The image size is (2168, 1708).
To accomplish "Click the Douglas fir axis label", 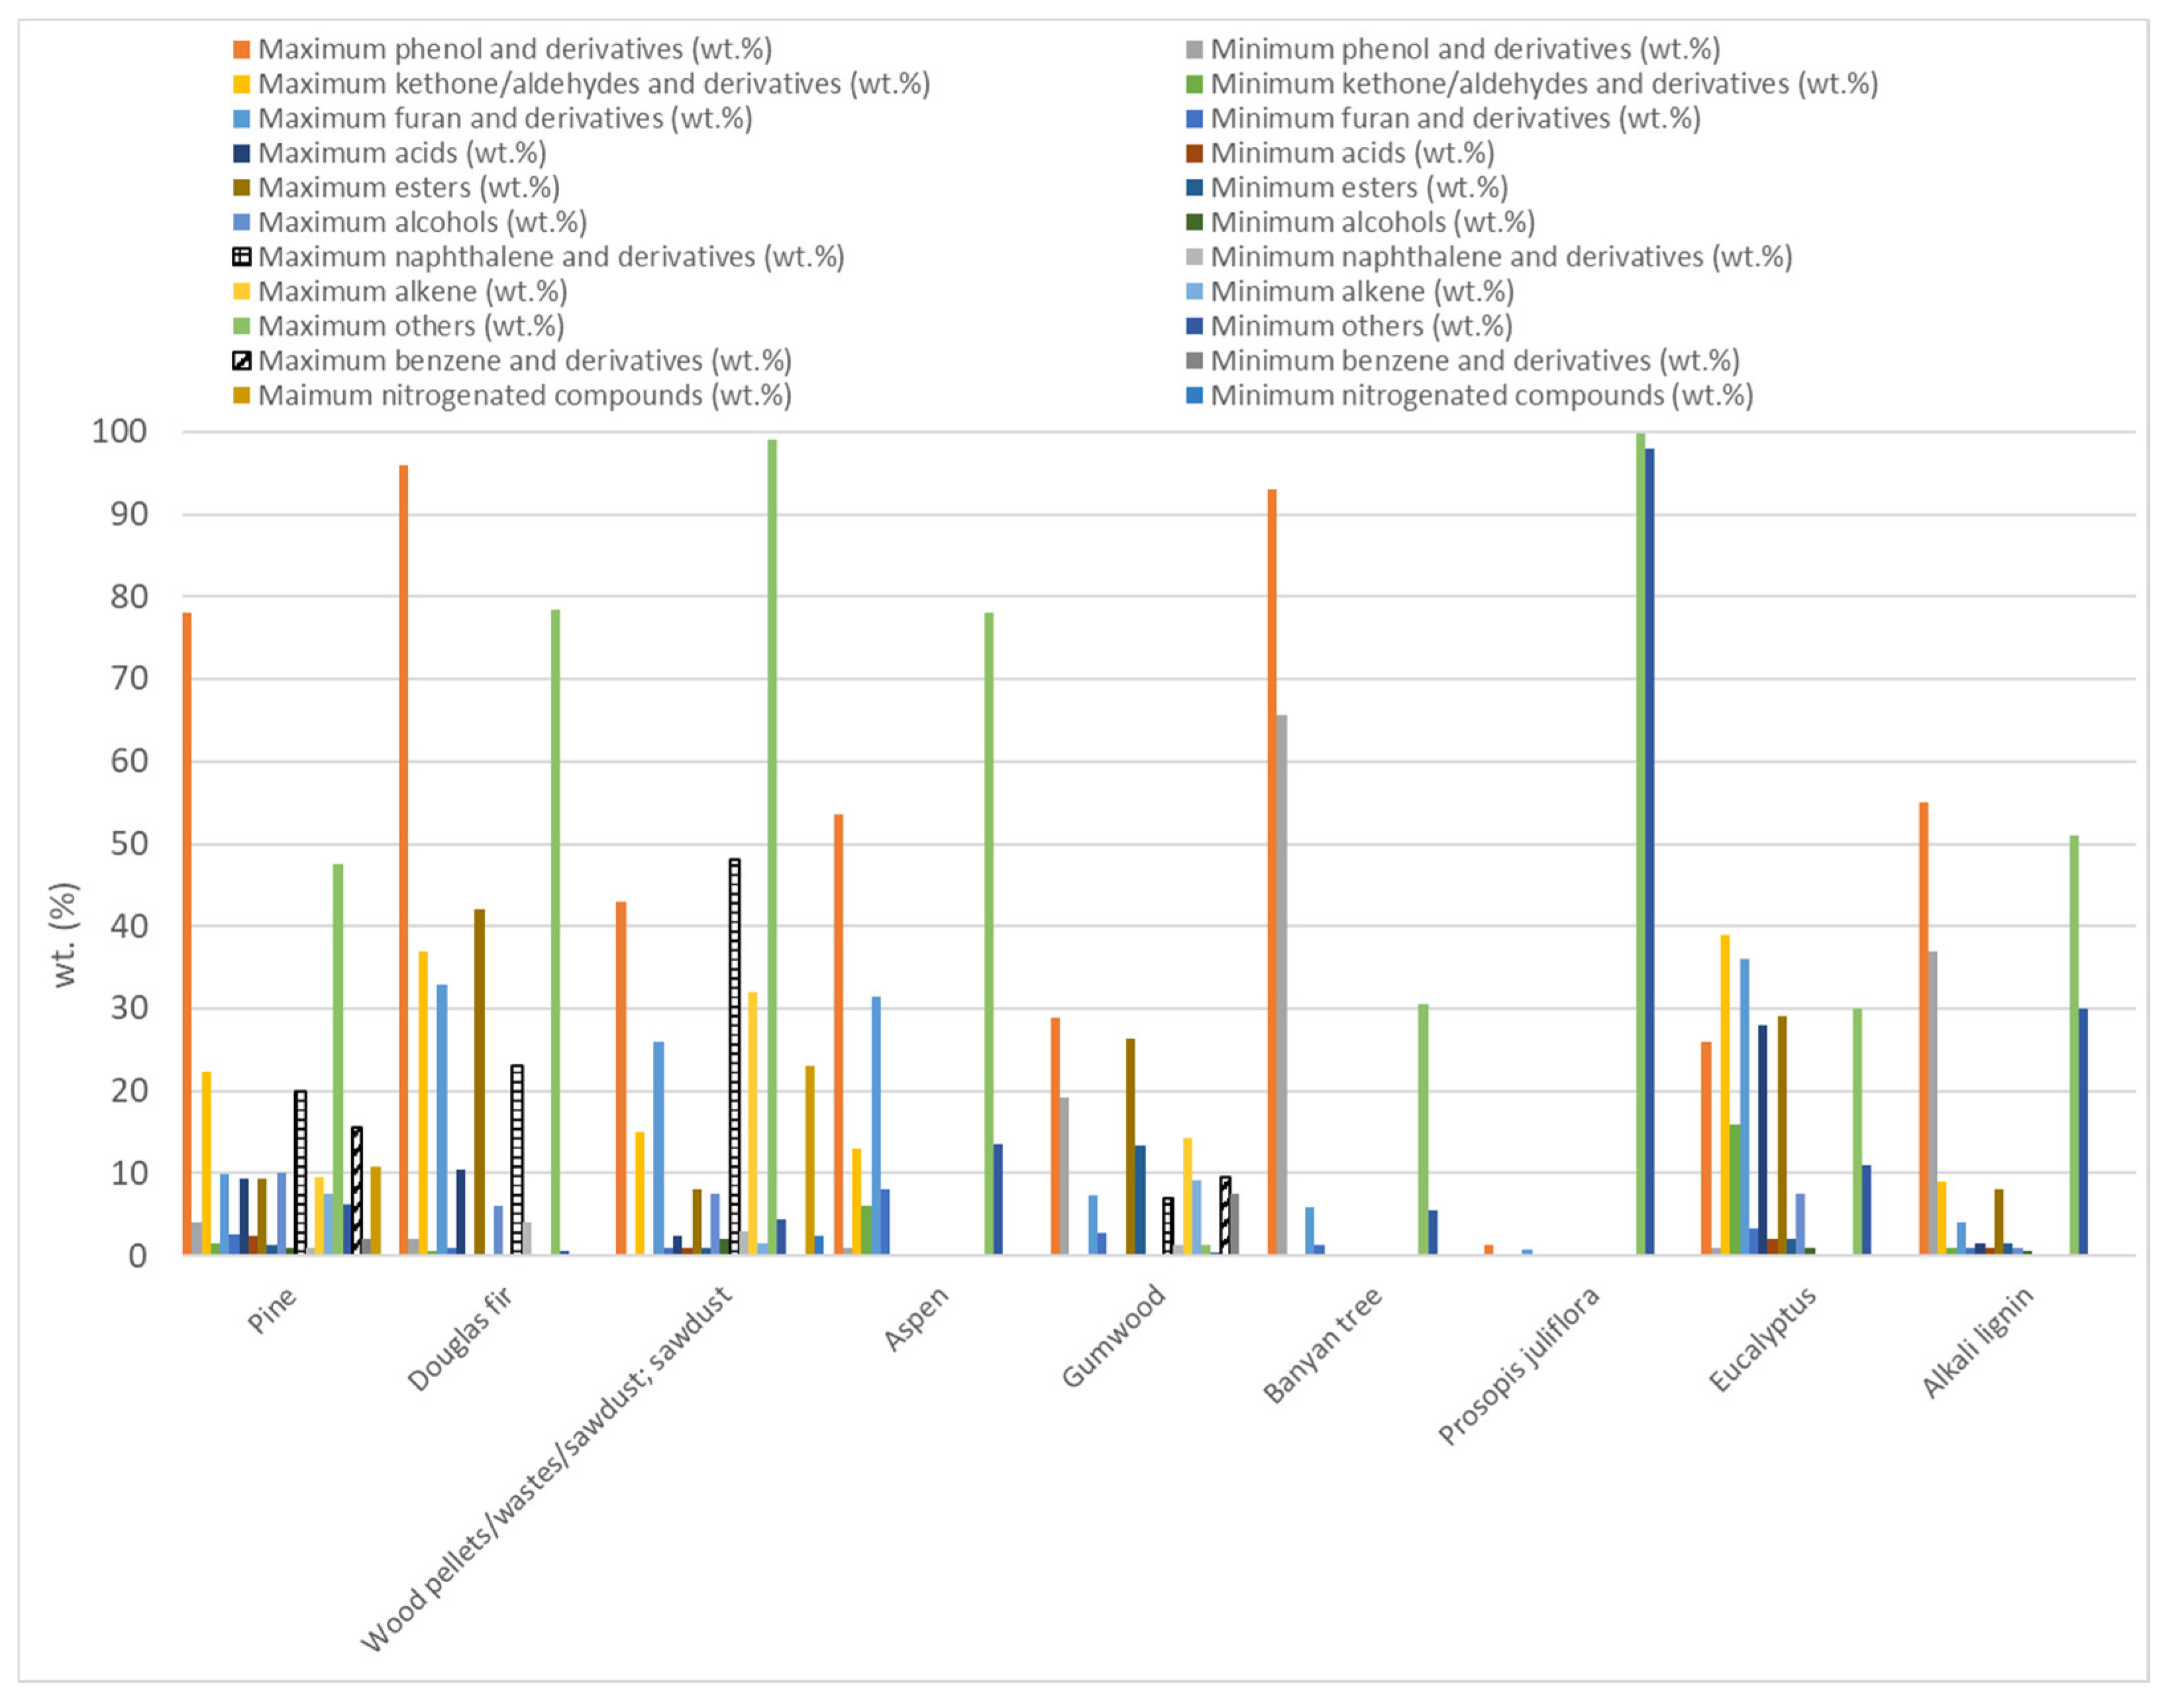I will click(x=460, y=1338).
